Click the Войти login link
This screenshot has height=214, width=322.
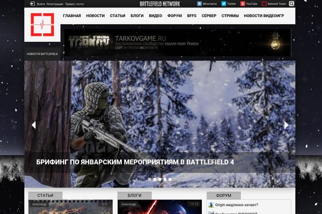(x=41, y=4)
